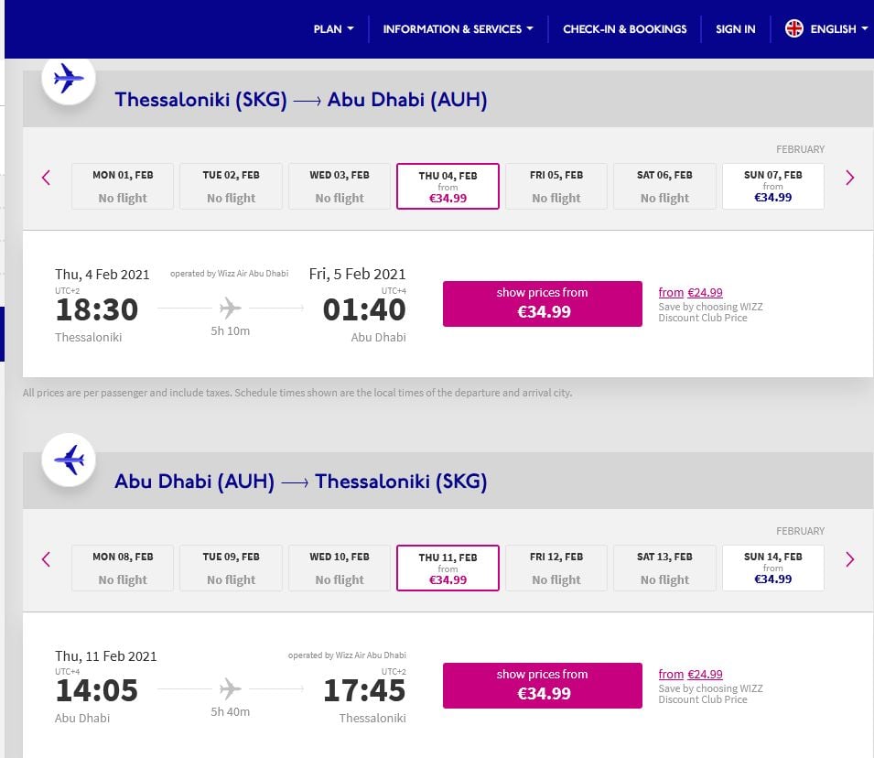Click the return flight plane badge icon
Viewport: 874px width, 758px height.
point(69,462)
